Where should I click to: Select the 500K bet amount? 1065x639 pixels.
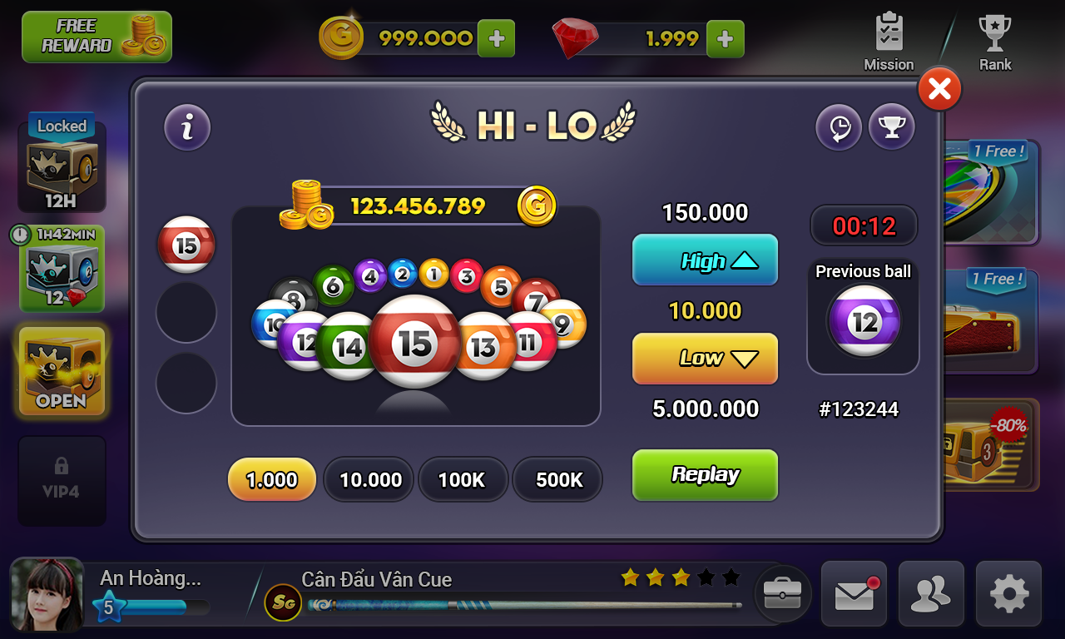[558, 480]
